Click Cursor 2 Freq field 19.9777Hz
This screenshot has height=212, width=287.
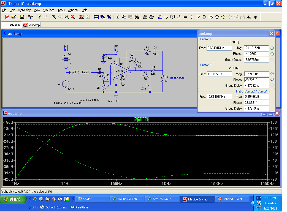tap(220, 74)
